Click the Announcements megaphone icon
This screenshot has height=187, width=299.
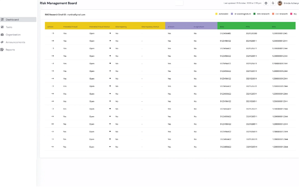pos(2,42)
